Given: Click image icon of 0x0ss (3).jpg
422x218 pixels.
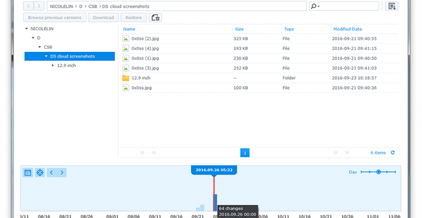Looking at the screenshot, I should pyautogui.click(x=126, y=68).
